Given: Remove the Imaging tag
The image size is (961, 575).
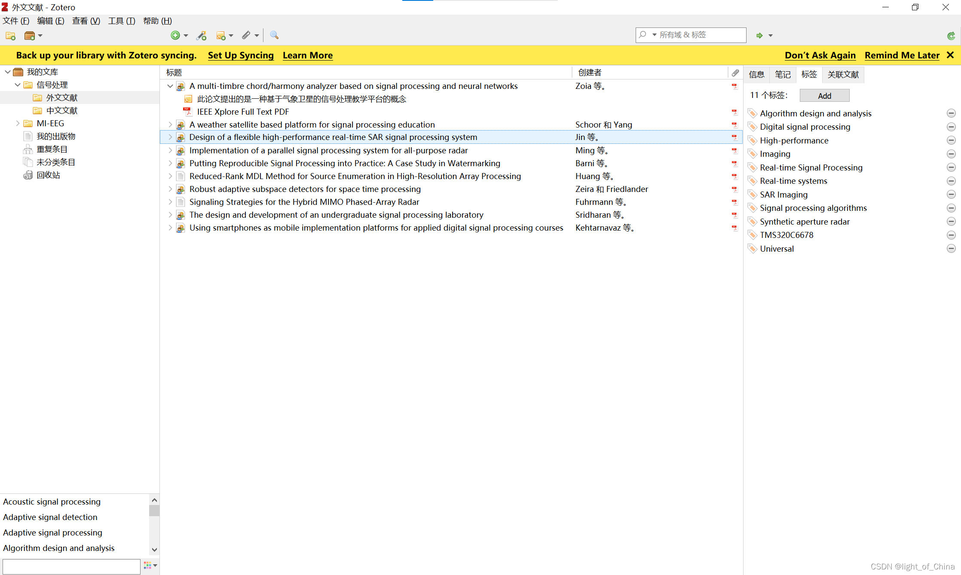Looking at the screenshot, I should tap(951, 154).
